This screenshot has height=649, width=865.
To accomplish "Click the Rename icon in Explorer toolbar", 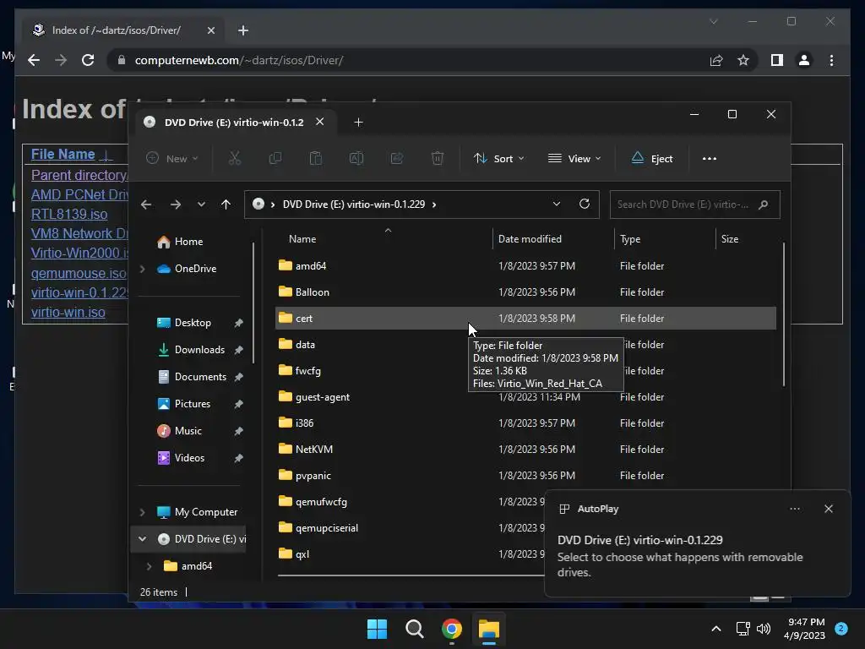I will point(356,158).
